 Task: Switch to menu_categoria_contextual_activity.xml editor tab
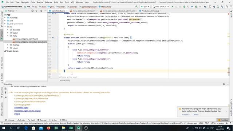click(x=118, y=11)
